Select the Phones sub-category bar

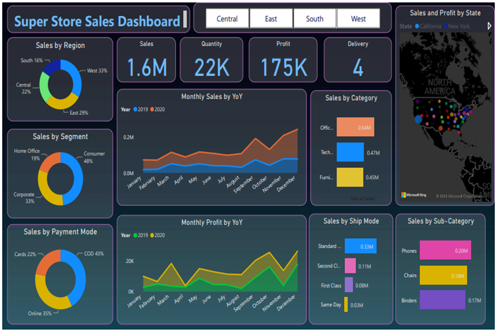(x=445, y=250)
